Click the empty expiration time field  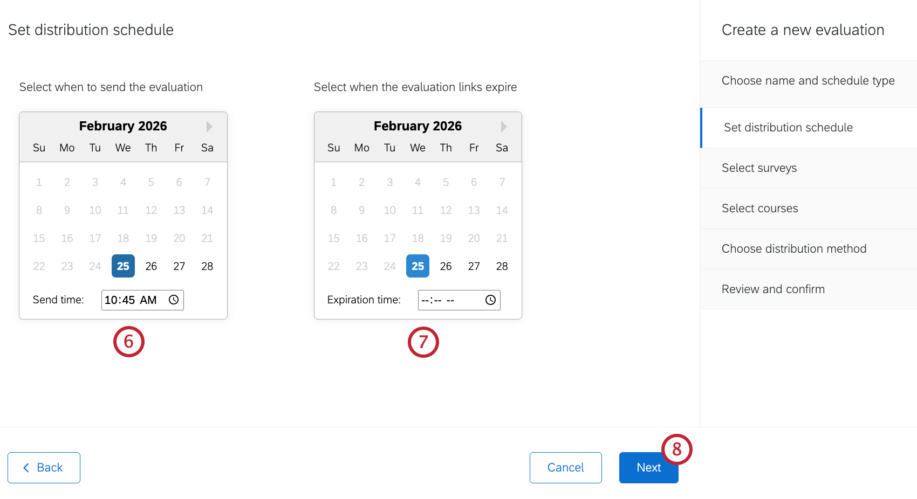coord(448,300)
